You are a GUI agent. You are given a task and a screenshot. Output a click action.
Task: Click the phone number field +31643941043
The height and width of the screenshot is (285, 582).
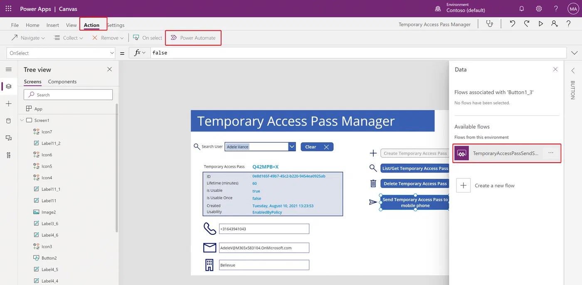pyautogui.click(x=264, y=229)
